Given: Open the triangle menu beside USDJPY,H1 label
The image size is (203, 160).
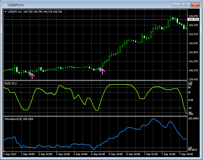Looking at the screenshot, I should pyautogui.click(x=5, y=12).
